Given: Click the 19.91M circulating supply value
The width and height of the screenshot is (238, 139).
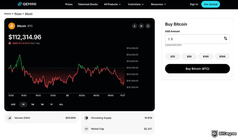Looking at the screenshot, I should pyautogui.click(x=148, y=118).
